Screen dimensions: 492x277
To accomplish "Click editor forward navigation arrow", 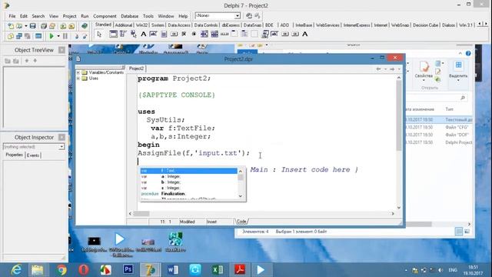I will [392, 69].
